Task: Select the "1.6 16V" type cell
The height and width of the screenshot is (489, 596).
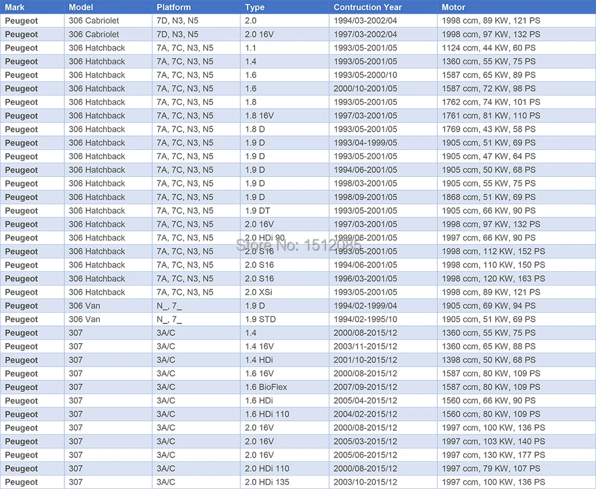Action: pos(285,373)
